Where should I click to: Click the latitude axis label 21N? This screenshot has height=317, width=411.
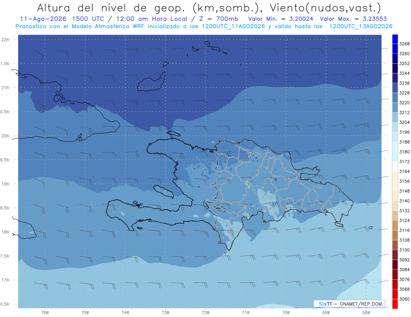5,88
